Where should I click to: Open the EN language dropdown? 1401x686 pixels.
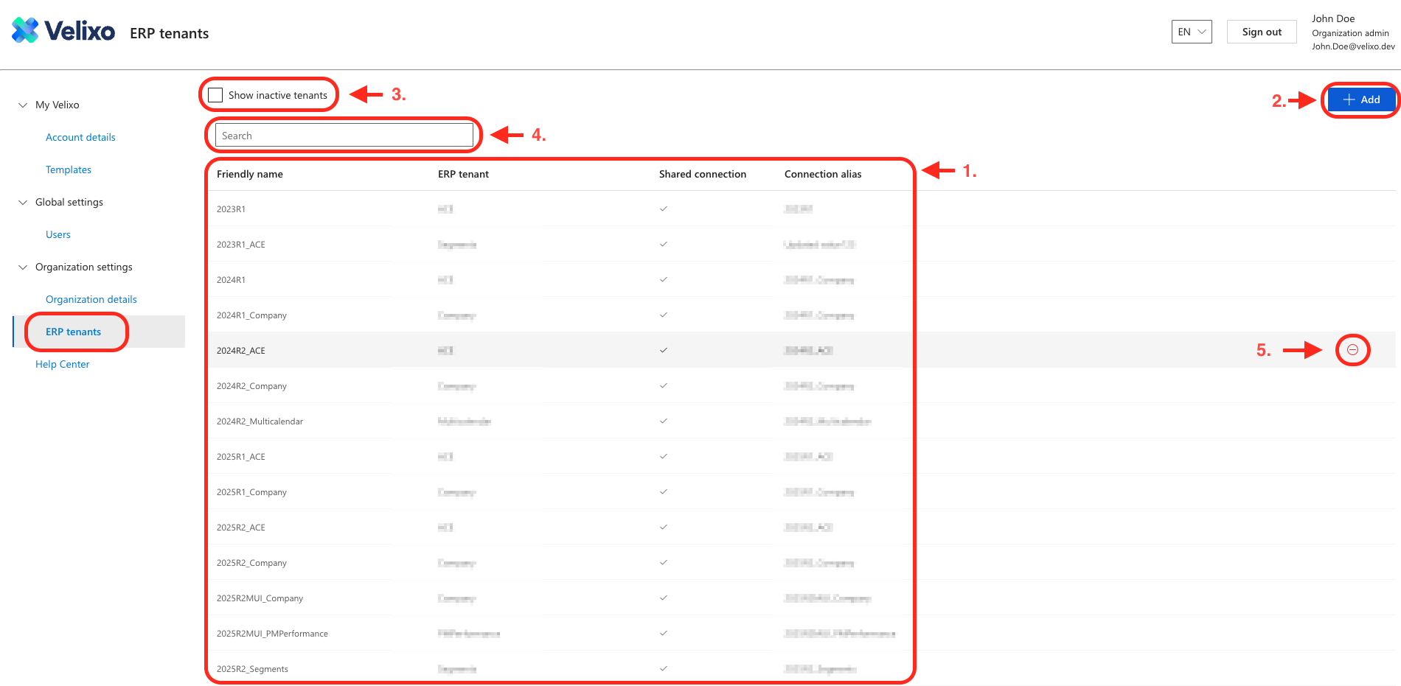click(1191, 32)
